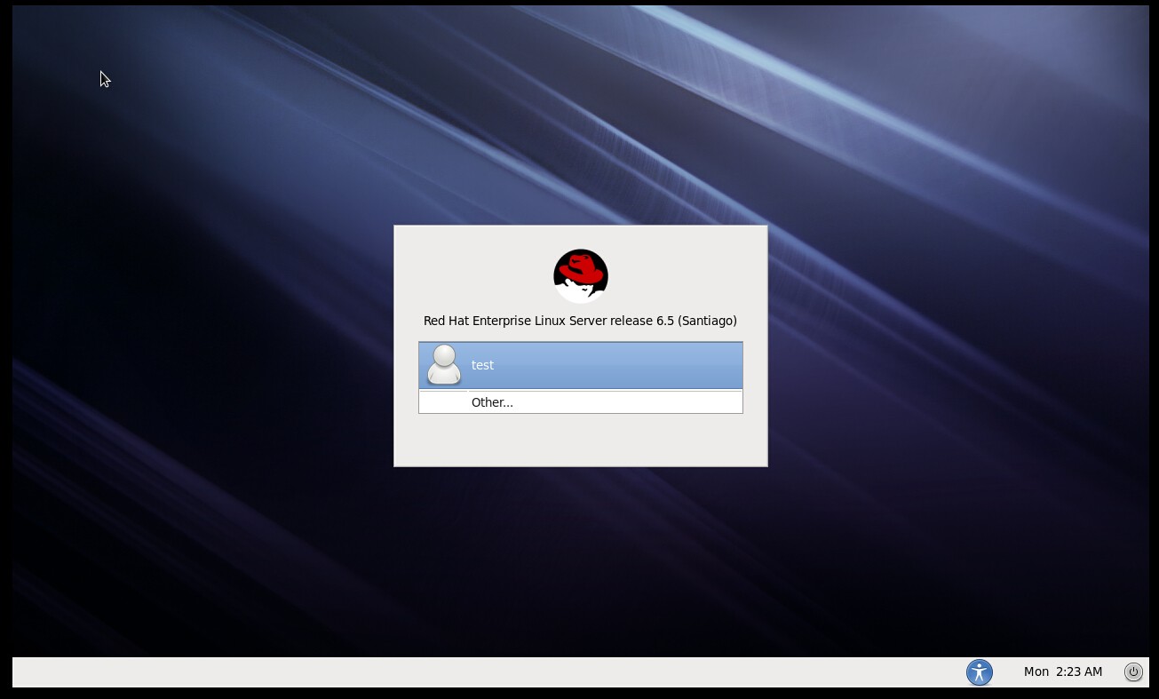Click the (Santiago) codename text
1159x699 pixels.
click(x=707, y=321)
